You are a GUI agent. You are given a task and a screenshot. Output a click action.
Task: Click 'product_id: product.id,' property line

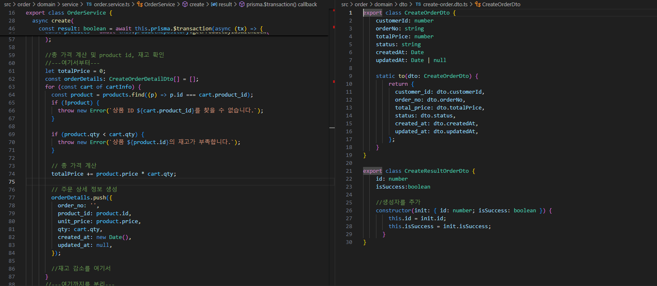click(95, 214)
